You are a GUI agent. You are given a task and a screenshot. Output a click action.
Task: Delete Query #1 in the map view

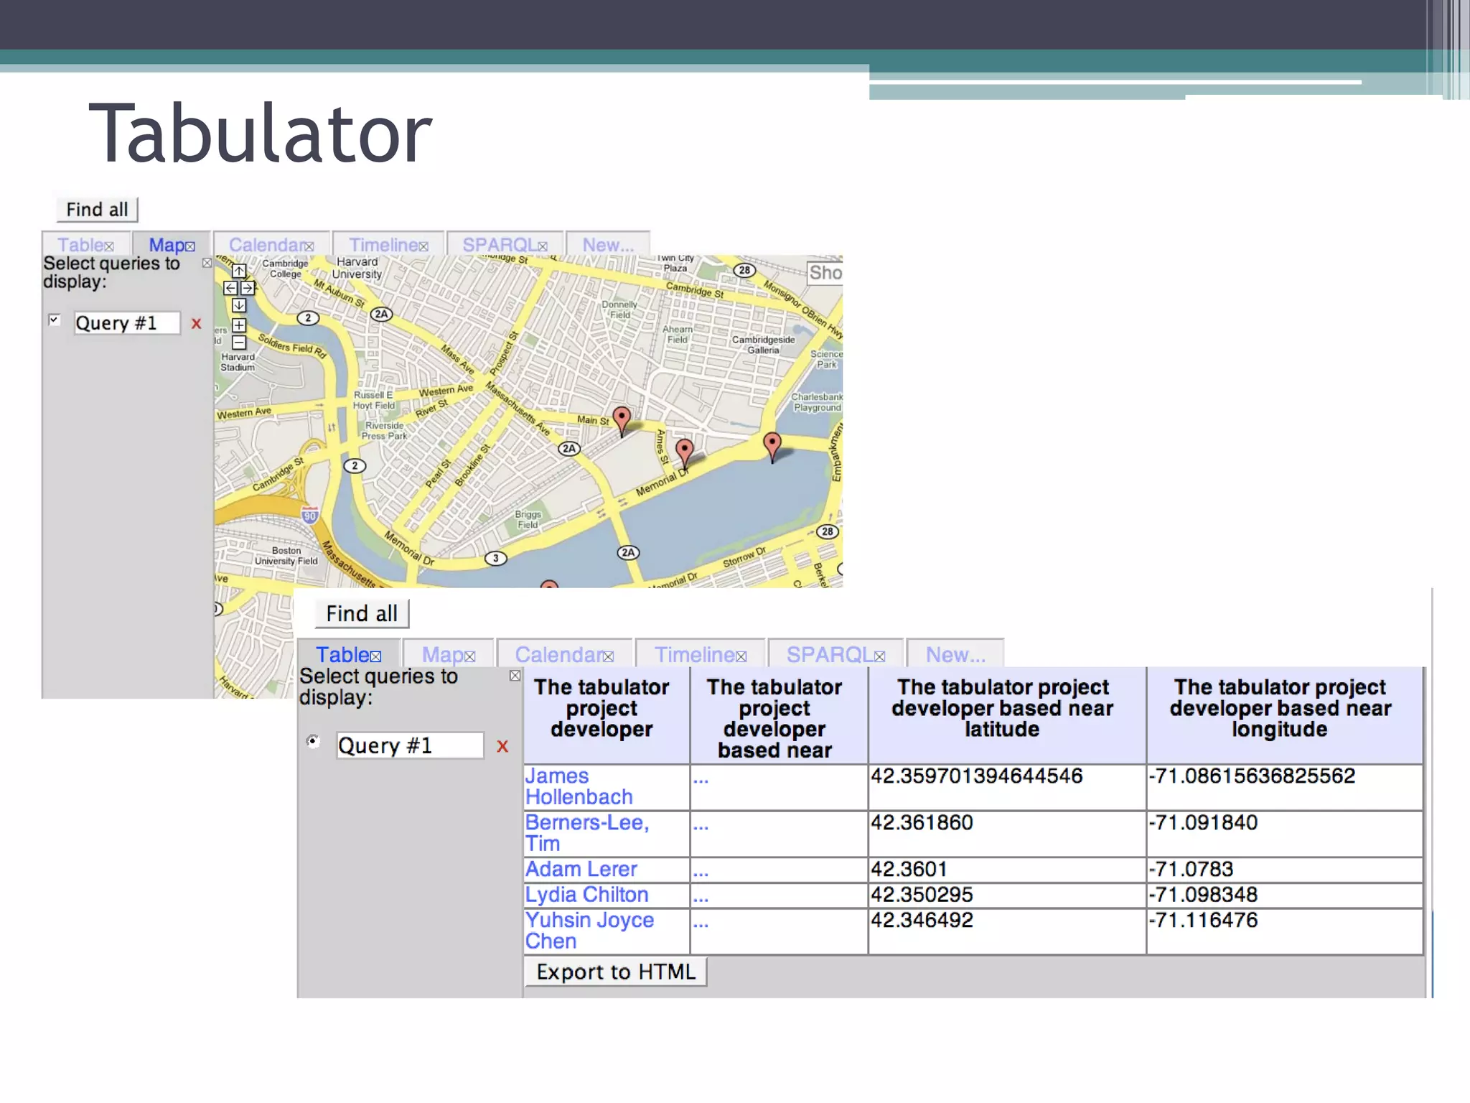[196, 324]
